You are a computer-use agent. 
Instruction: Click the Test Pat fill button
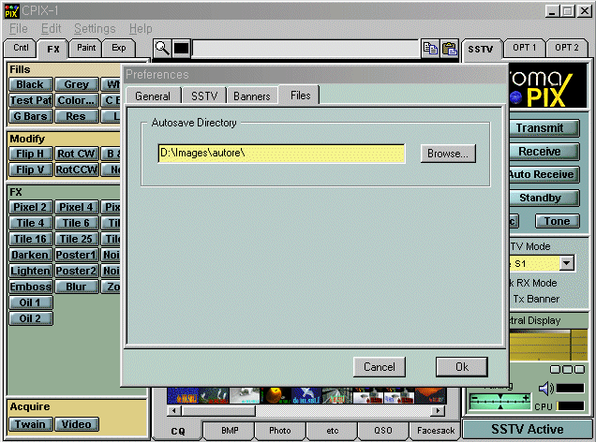(x=30, y=100)
